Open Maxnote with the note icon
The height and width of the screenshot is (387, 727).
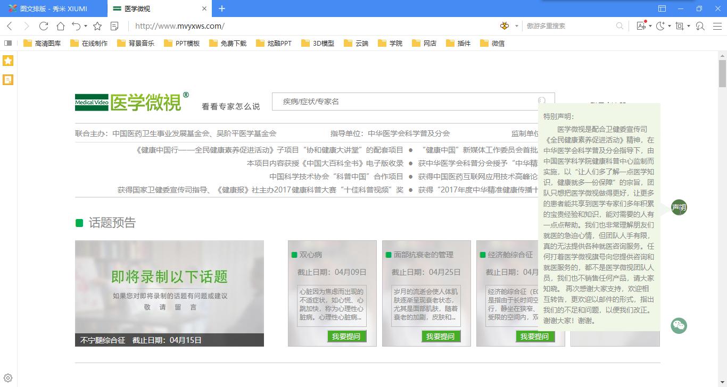114,26
